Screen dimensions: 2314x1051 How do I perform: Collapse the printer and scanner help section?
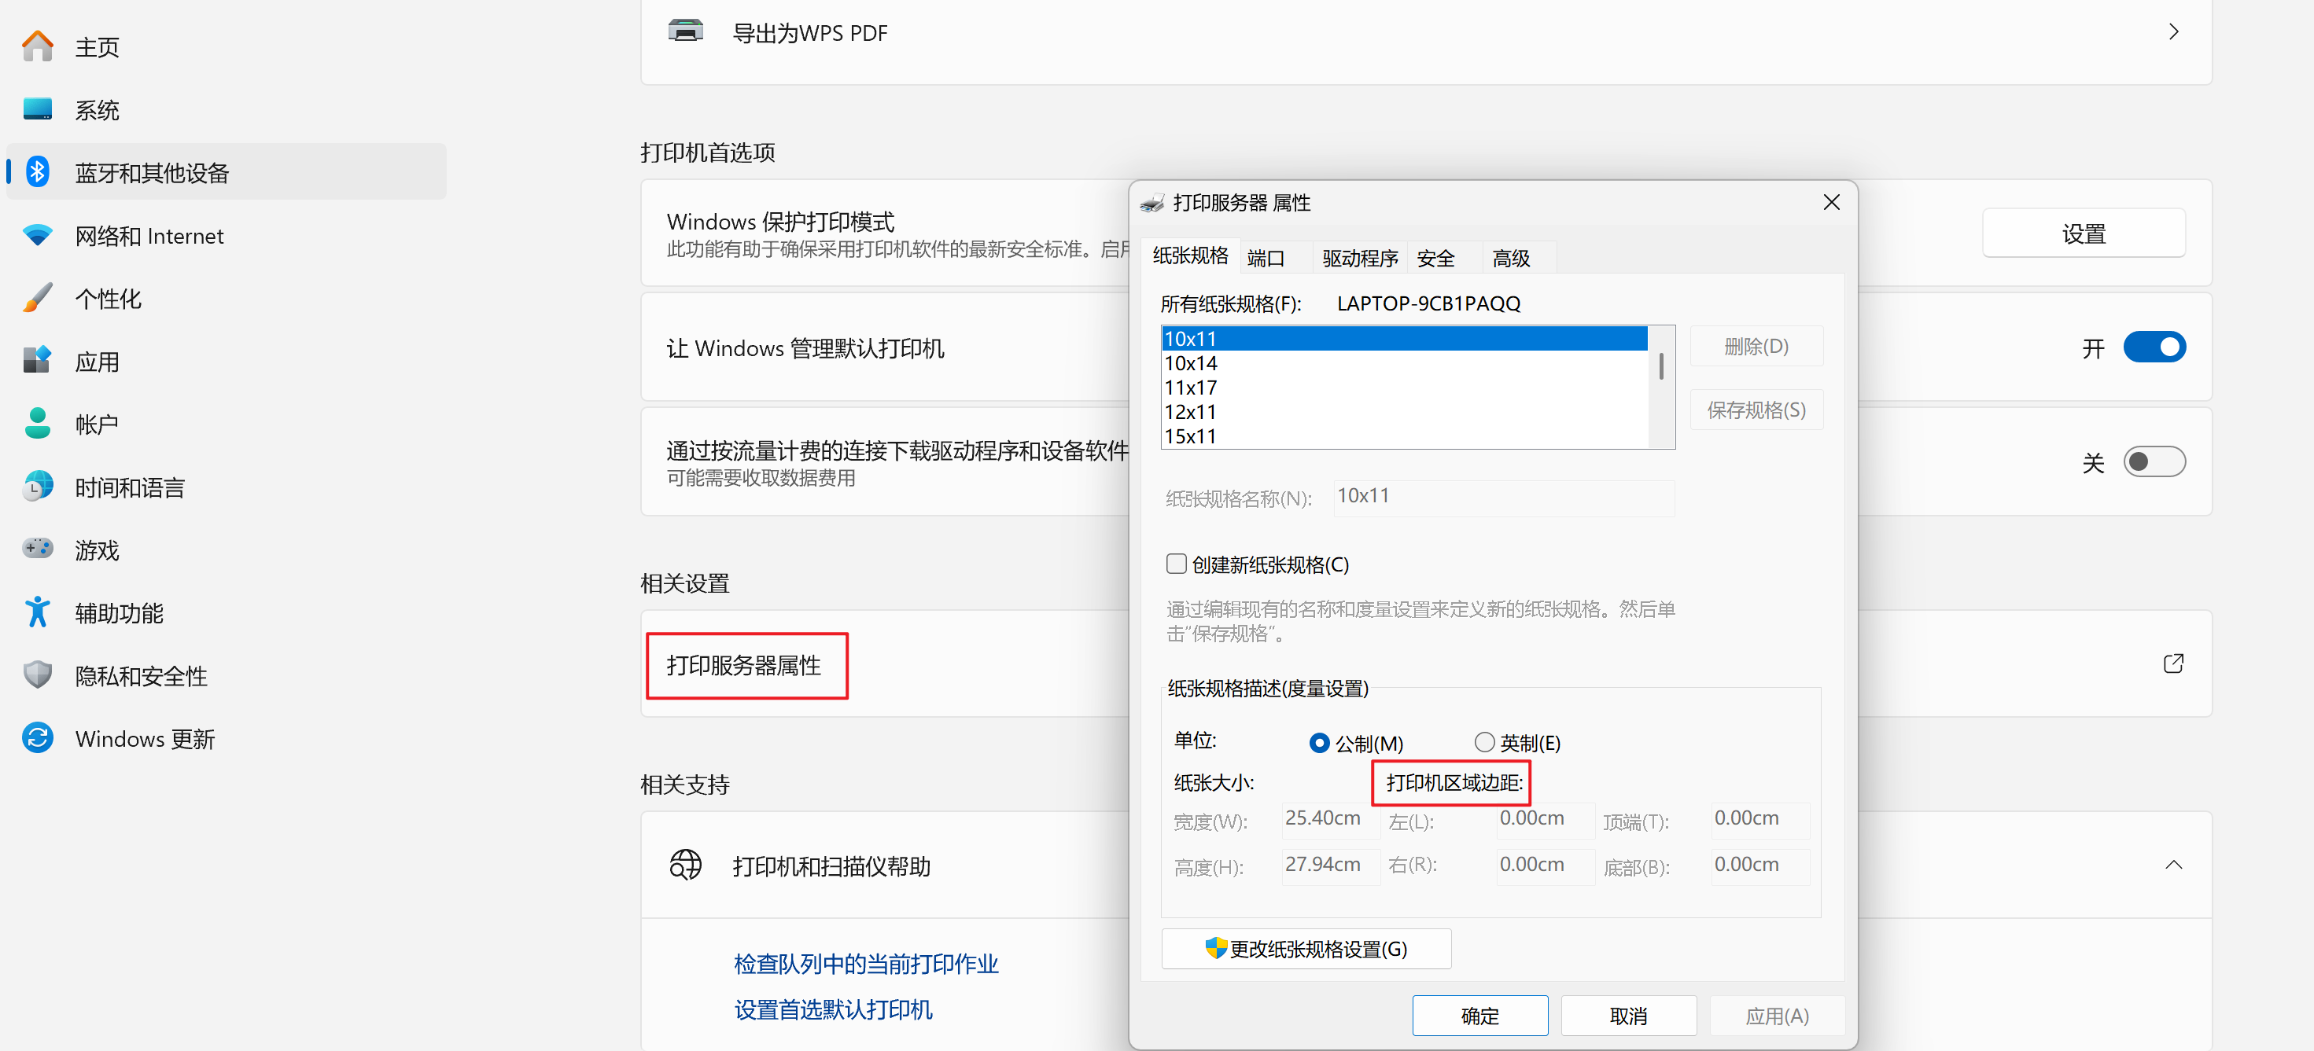tap(2172, 865)
